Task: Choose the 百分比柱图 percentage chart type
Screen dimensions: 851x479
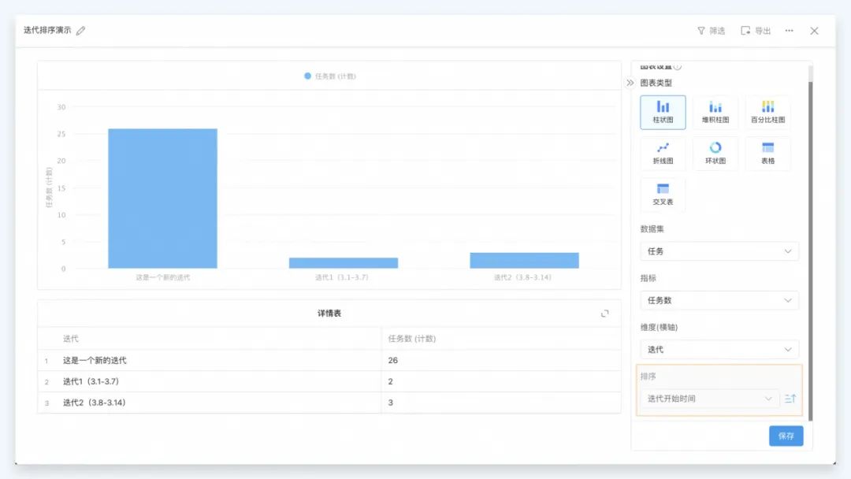Action: (767, 113)
